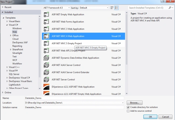175x120 pixels.
Task: Click the DXperience ASP.NET Empty Web Application icon
Action: [x=46, y=93]
